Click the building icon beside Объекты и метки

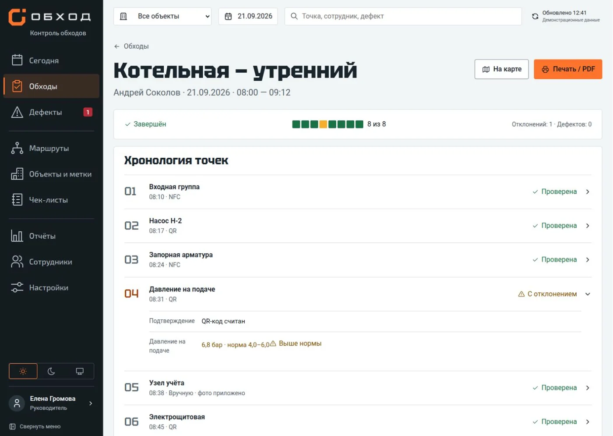(x=17, y=174)
